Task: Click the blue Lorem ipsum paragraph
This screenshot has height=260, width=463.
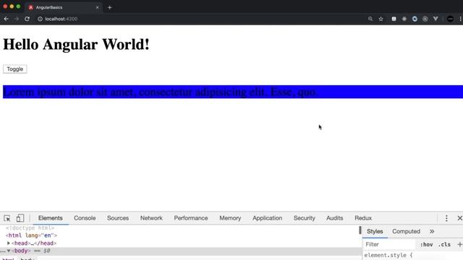Action: pyautogui.click(x=233, y=92)
